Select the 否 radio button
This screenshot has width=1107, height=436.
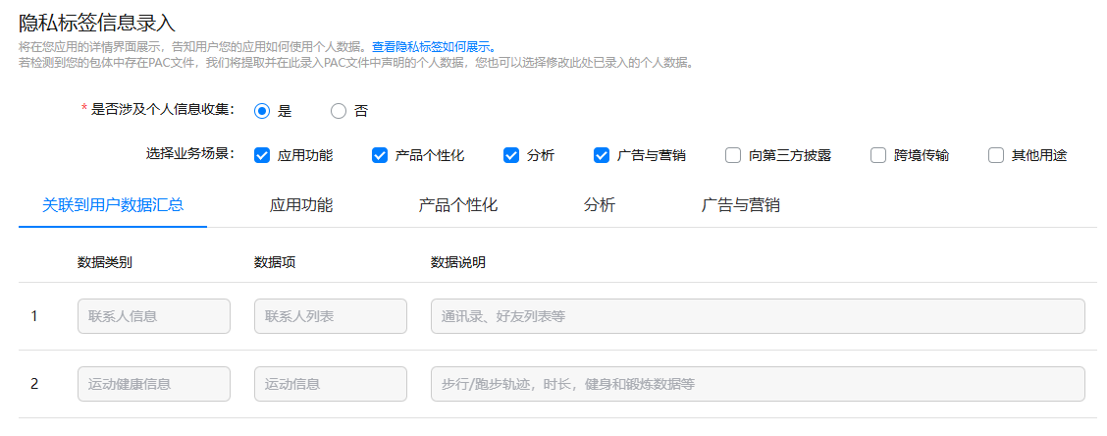[339, 111]
